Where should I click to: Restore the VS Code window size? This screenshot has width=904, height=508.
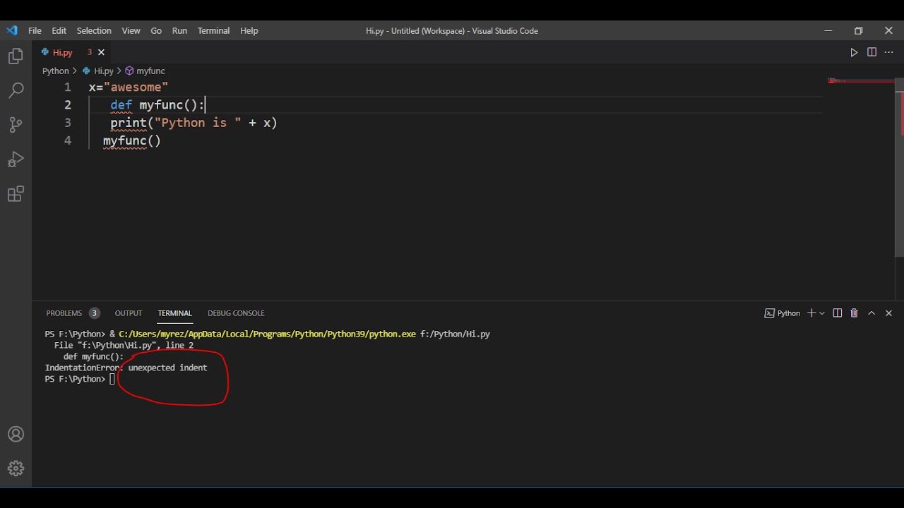click(x=858, y=30)
